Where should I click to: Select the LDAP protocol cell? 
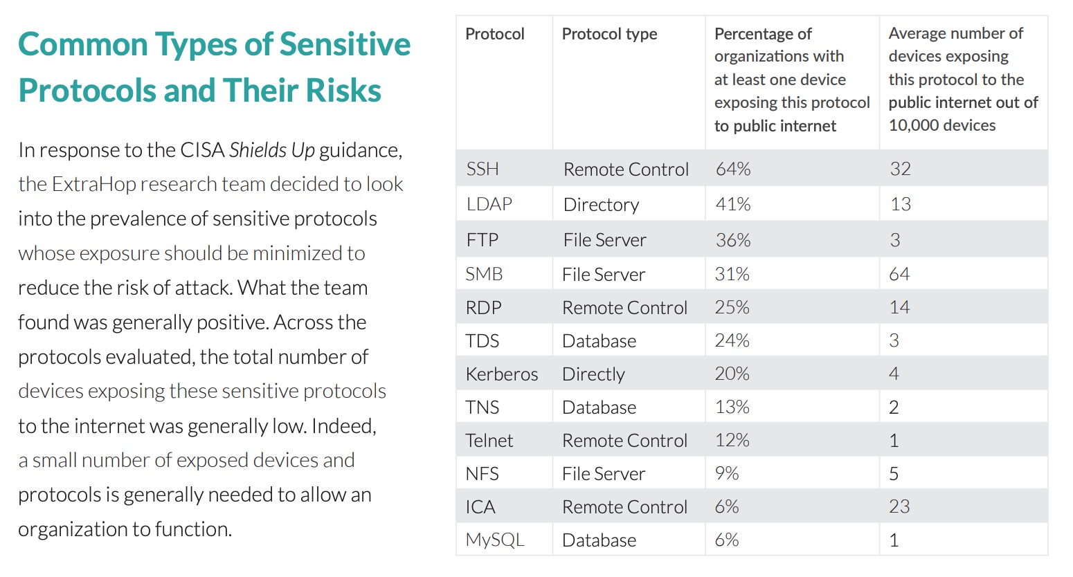click(489, 204)
